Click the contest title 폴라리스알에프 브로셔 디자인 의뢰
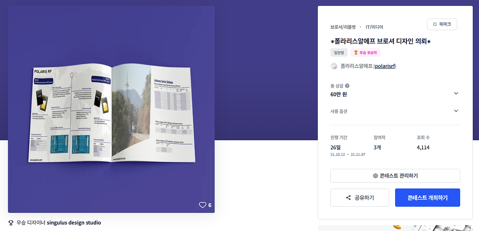 point(381,41)
